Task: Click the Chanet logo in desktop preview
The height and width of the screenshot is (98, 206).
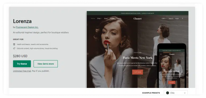Action: (x=137, y=19)
